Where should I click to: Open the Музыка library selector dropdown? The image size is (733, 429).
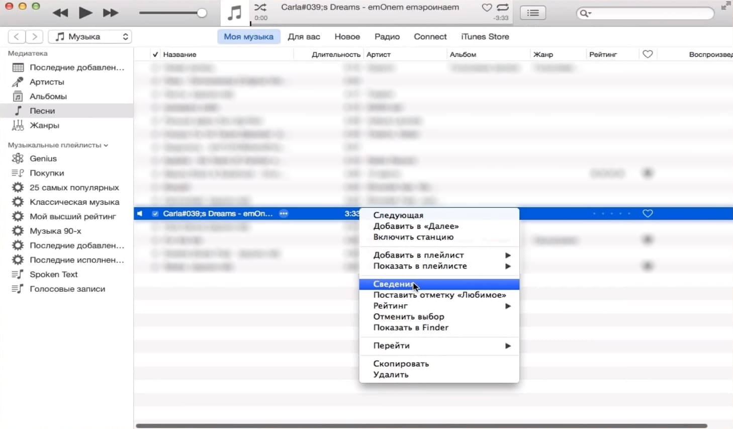pyautogui.click(x=90, y=37)
